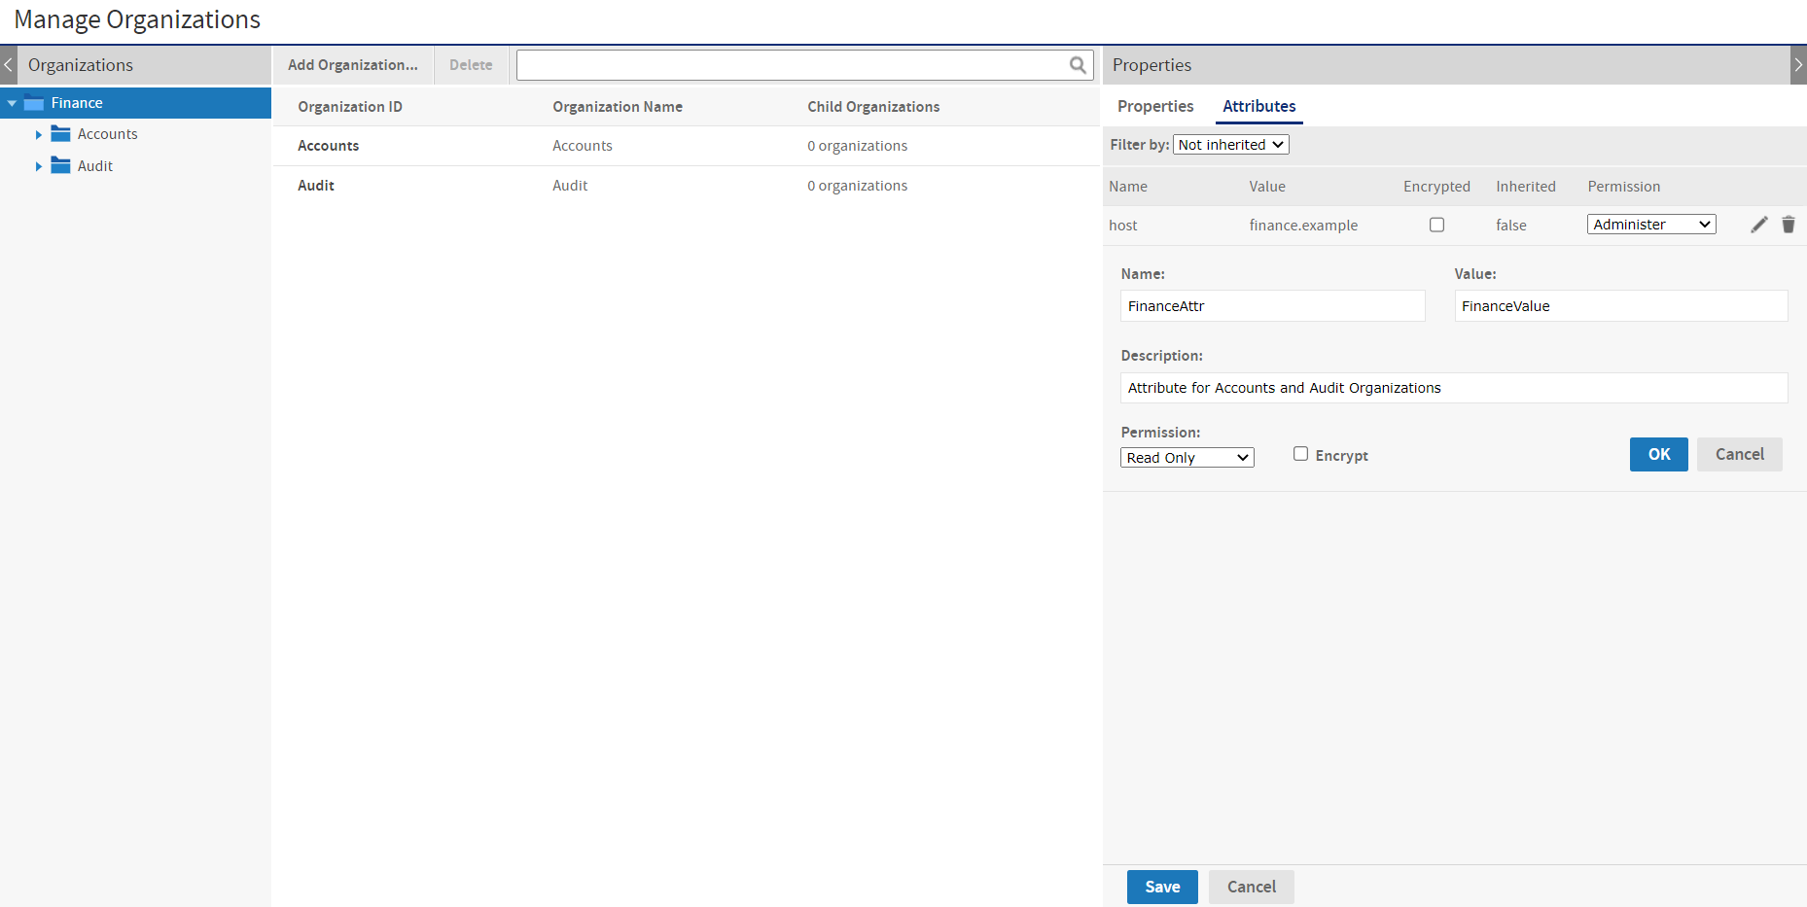Image resolution: width=1807 pixels, height=907 pixels.
Task: Click the Accounts Organization Name cell
Action: coord(583,146)
